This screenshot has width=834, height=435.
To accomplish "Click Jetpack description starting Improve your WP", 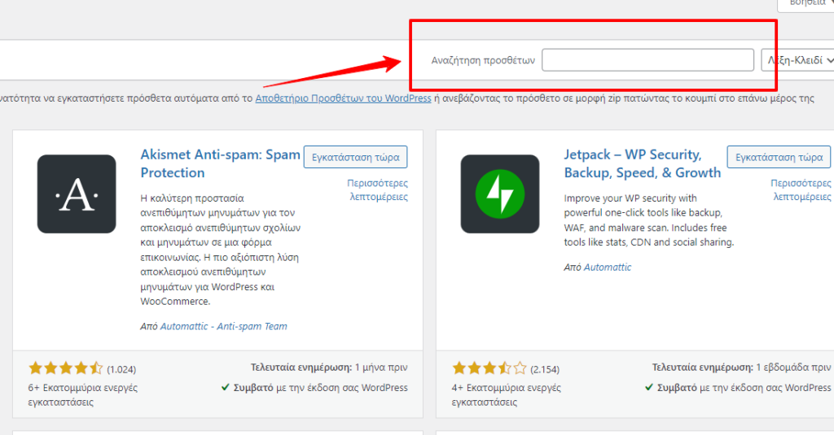I will point(649,220).
